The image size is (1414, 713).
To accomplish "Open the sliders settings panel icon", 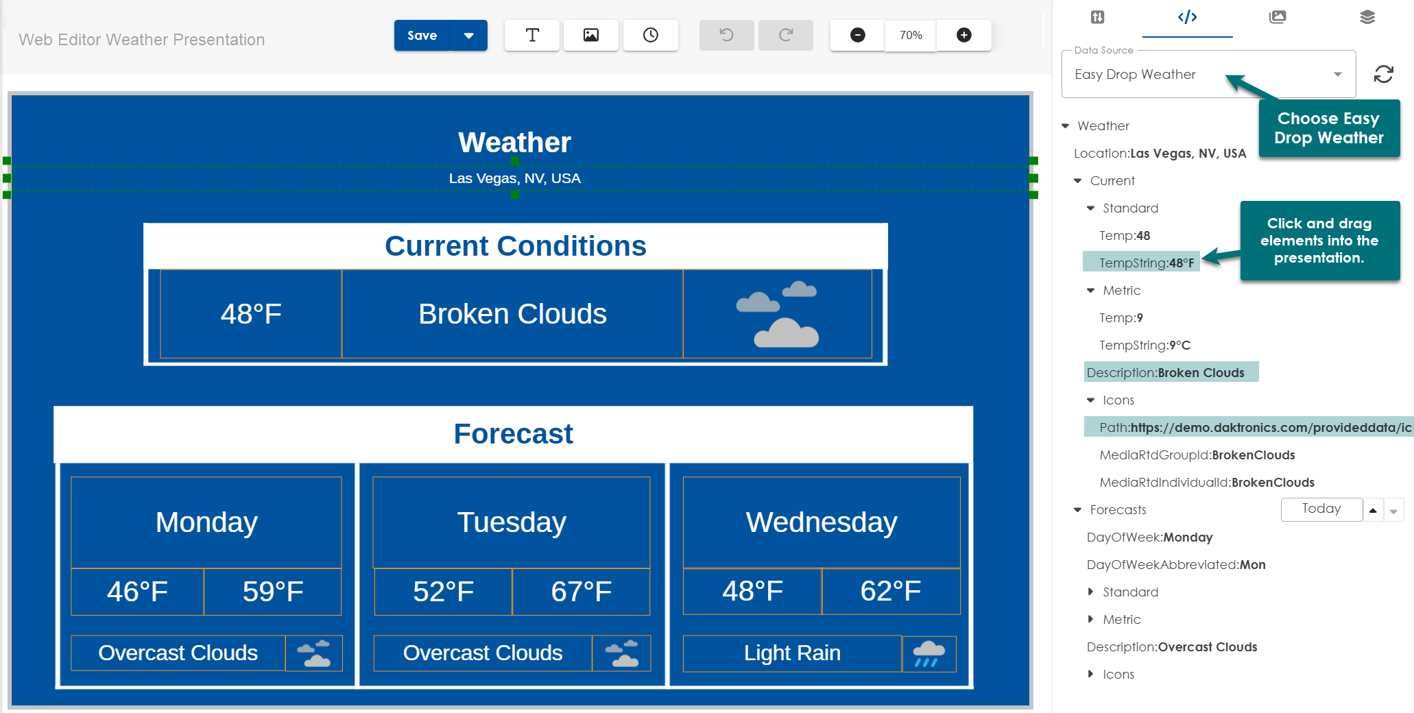I will click(x=1097, y=17).
